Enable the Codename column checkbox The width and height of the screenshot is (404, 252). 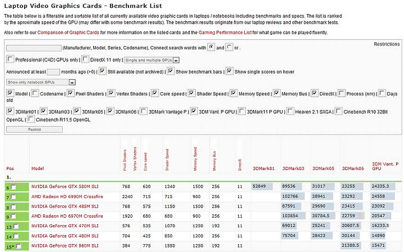point(35,93)
